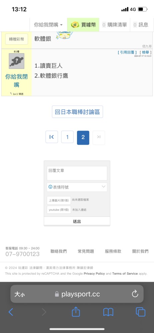Open Safari tabs overview icon
The width and height of the screenshot is (154, 333).
pyautogui.click(x=141, y=312)
